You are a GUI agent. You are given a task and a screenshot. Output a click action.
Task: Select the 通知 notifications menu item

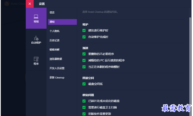click(62, 22)
